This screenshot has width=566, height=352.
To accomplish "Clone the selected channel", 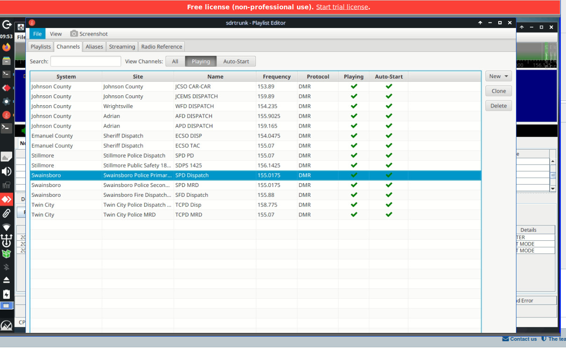I will [x=499, y=91].
